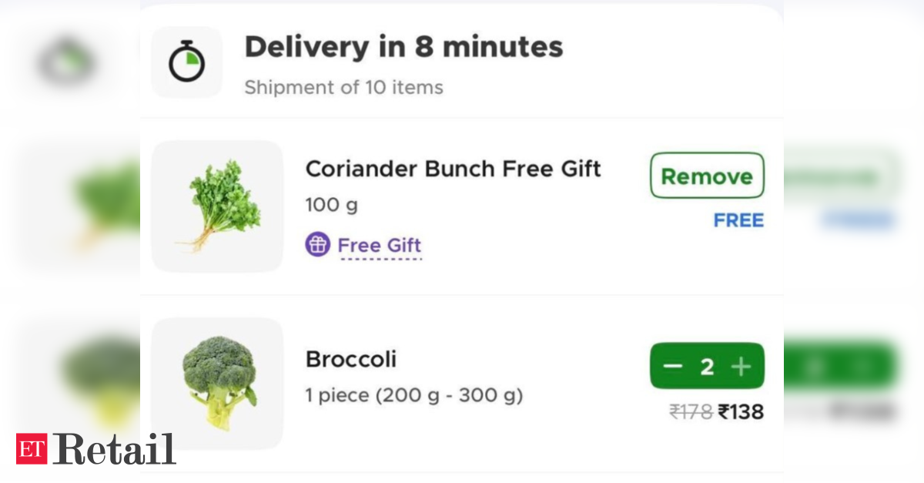Click the purple gift box icon
This screenshot has width=924, height=483.
(x=317, y=245)
